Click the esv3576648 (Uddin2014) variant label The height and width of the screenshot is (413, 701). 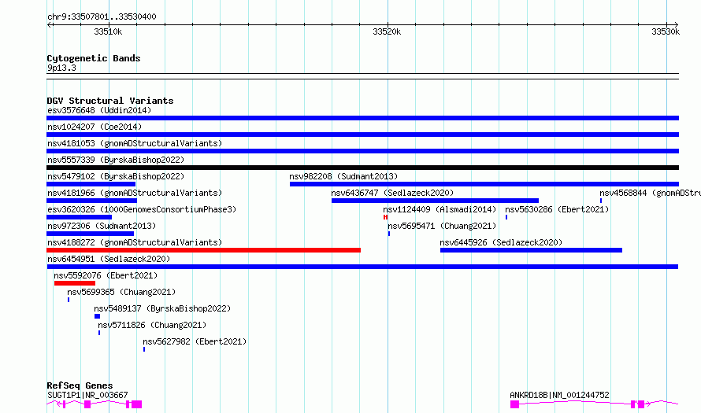coord(99,110)
